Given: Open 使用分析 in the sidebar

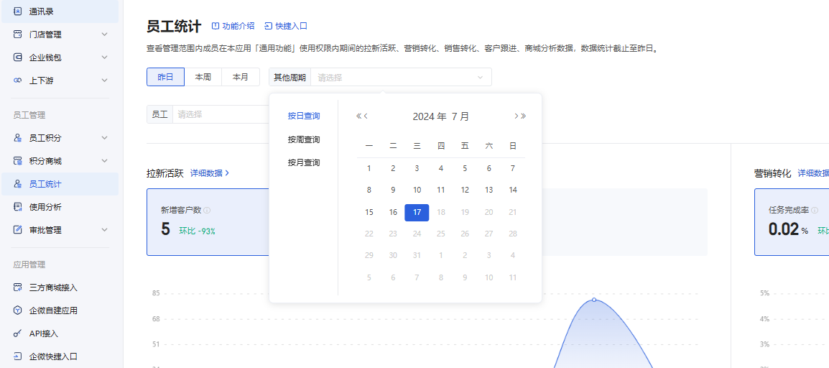Looking at the screenshot, I should pos(60,207).
